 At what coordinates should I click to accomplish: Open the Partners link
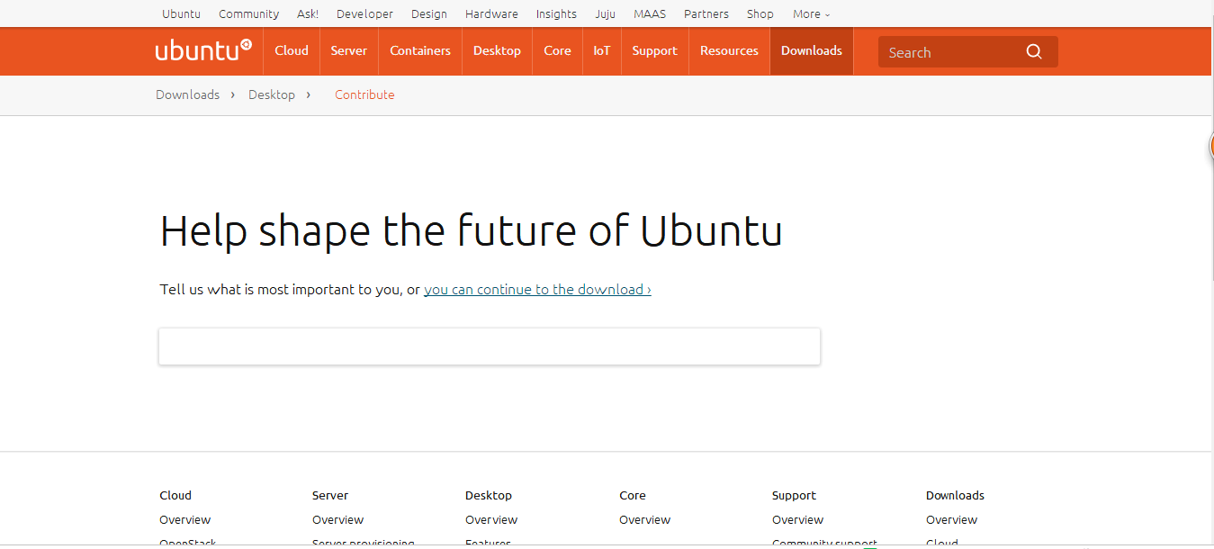[706, 13]
